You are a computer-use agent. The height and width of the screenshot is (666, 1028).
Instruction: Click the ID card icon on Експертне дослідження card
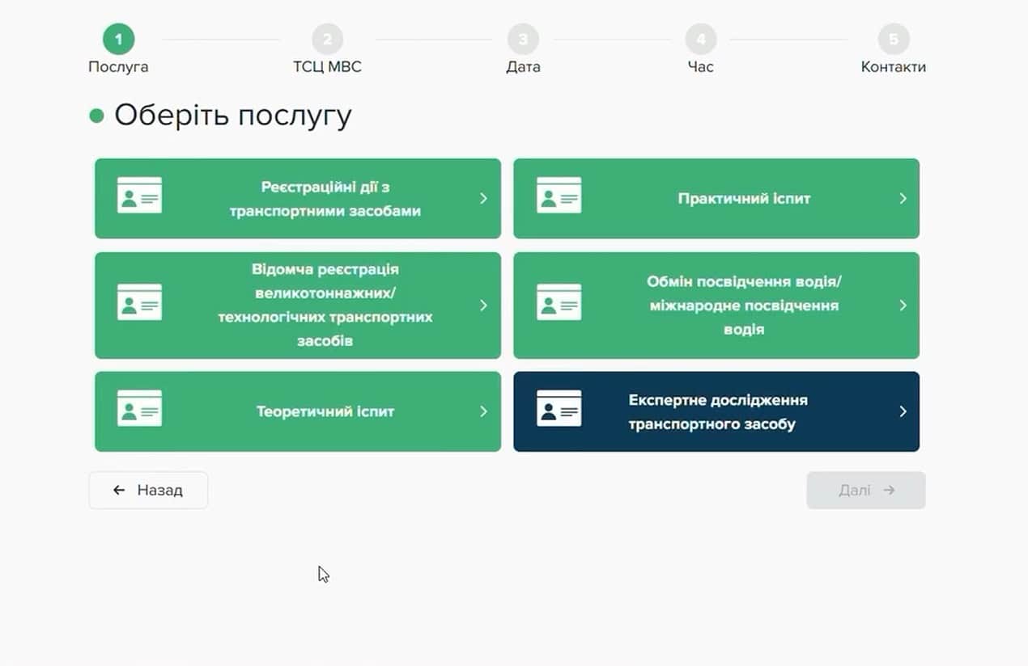click(x=559, y=409)
